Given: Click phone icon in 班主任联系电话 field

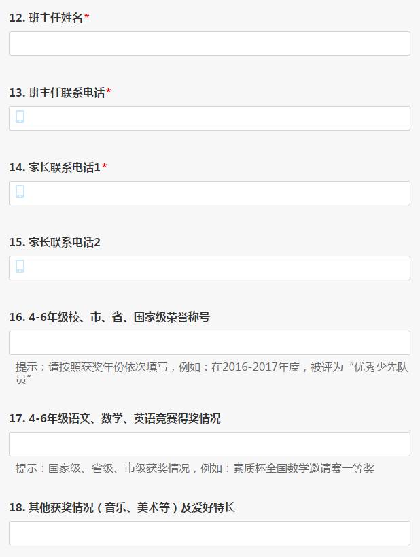Looking at the screenshot, I should click(x=20, y=117).
